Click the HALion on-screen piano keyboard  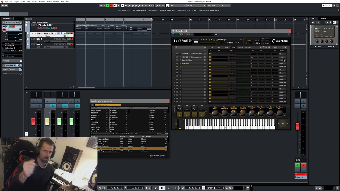230,124
